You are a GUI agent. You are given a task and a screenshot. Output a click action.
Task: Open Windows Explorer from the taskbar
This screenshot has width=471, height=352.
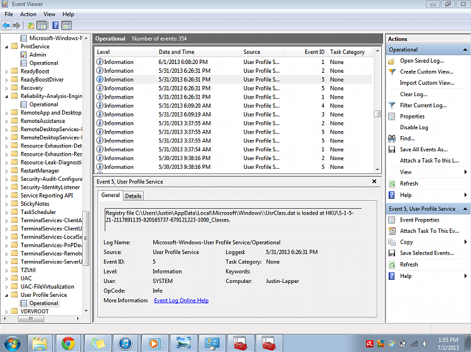[40, 343]
